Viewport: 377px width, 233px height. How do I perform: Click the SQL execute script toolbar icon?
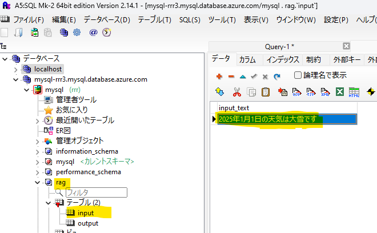click(35, 33)
